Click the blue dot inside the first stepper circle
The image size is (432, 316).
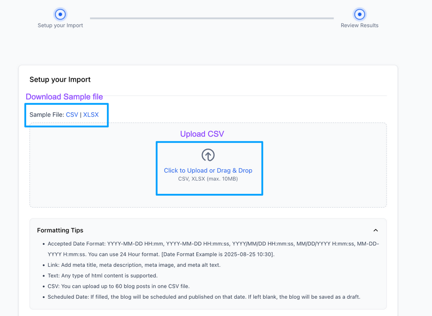(x=60, y=14)
